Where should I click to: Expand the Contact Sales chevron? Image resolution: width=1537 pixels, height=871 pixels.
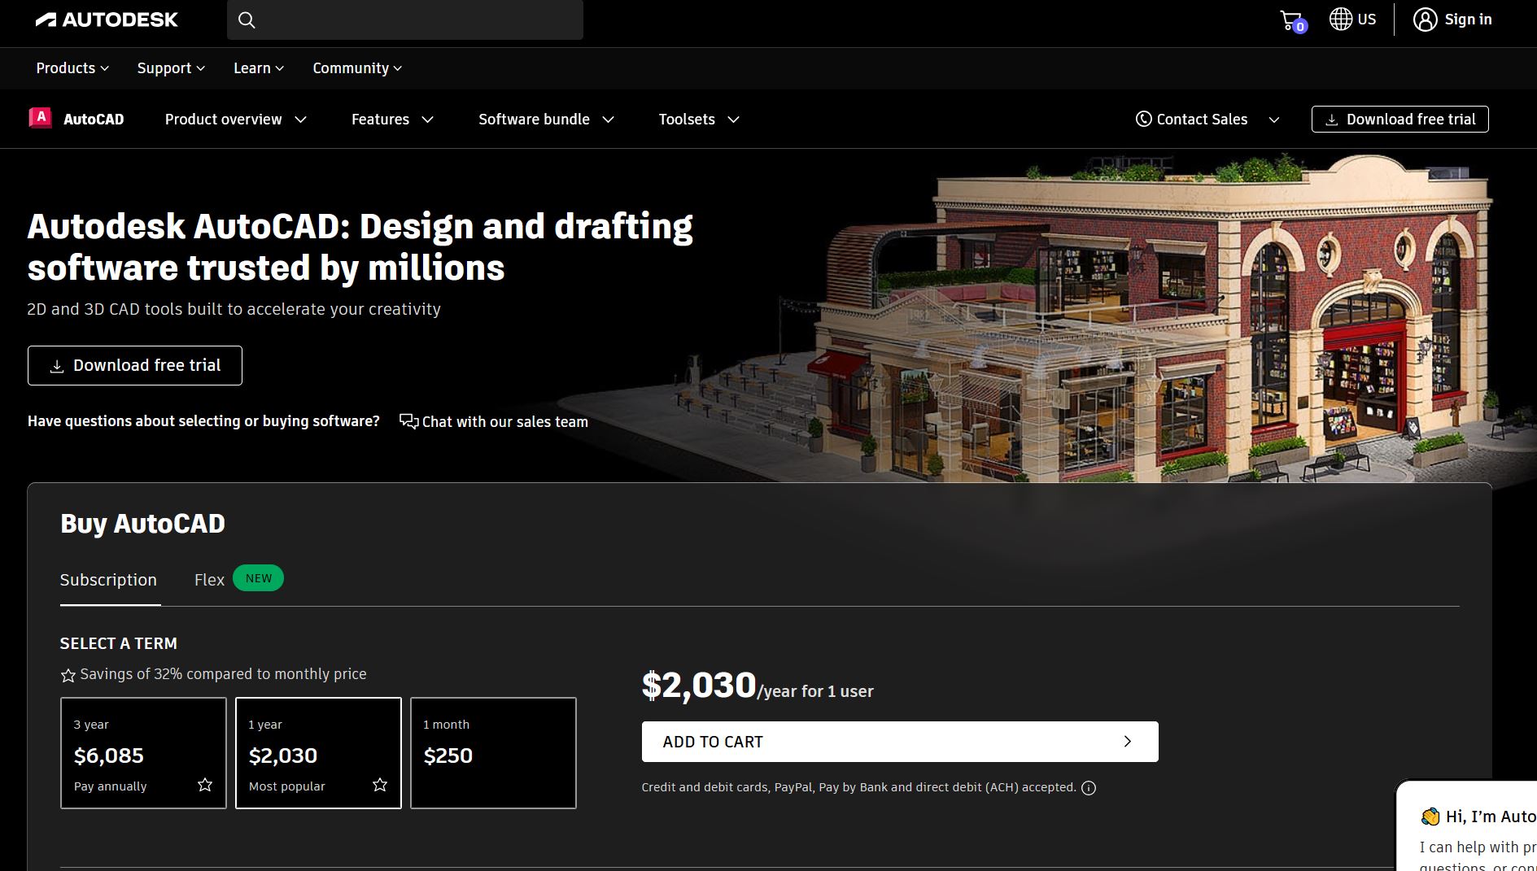(x=1275, y=119)
